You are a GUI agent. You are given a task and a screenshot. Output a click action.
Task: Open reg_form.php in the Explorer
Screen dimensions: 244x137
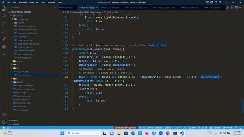point(22,110)
